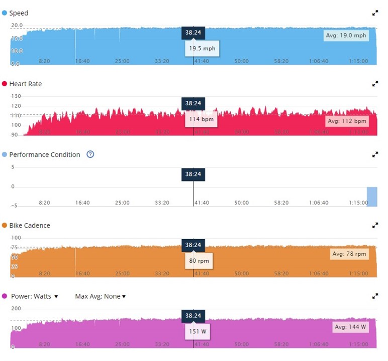Click the Bike Cadence chart title

pyautogui.click(x=30, y=226)
